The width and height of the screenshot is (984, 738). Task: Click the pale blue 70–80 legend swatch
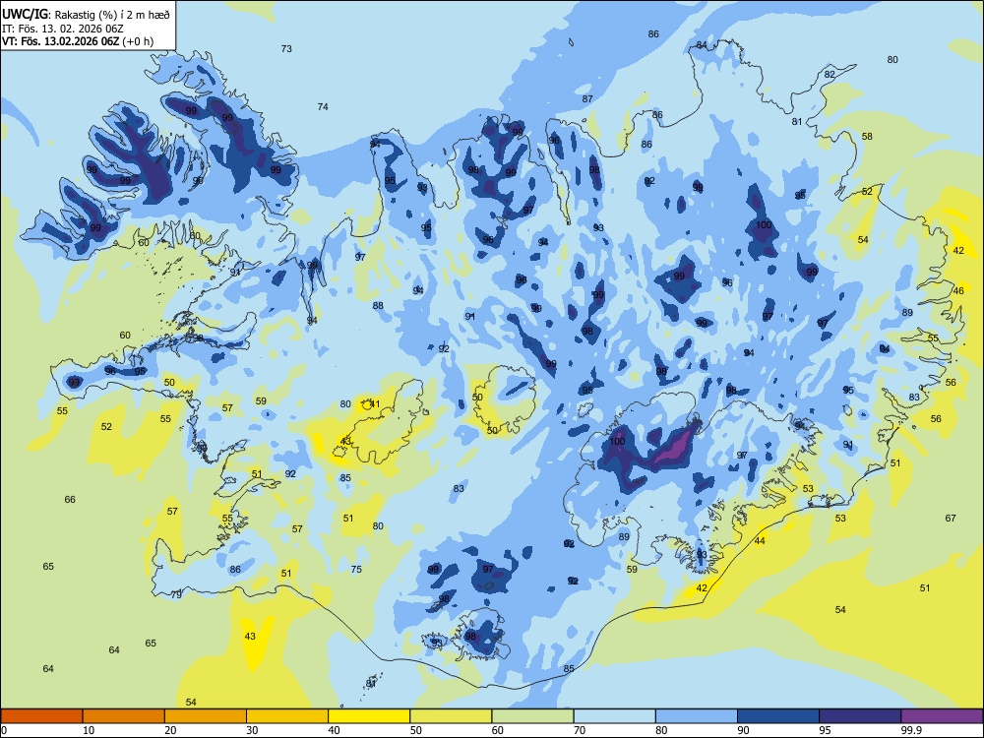click(614, 716)
